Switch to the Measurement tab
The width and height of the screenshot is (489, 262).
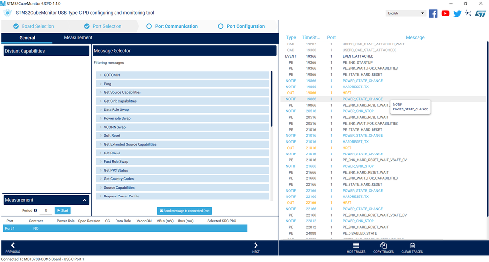coord(78,37)
